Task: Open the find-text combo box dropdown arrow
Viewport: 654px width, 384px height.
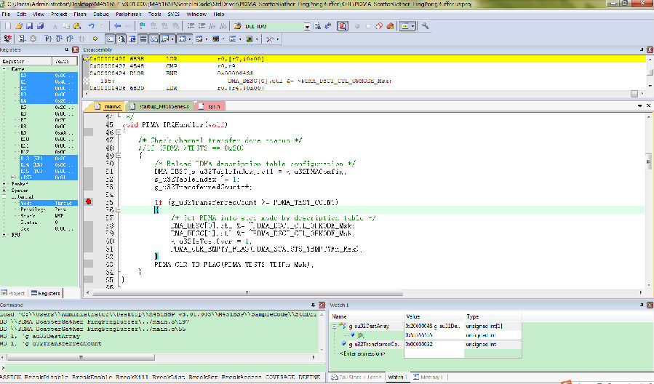Action: pos(307,26)
